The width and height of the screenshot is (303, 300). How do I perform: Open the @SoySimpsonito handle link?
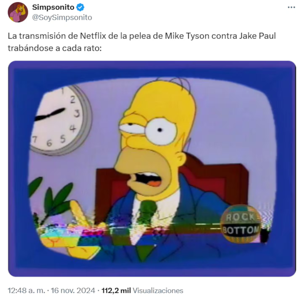[x=62, y=17]
